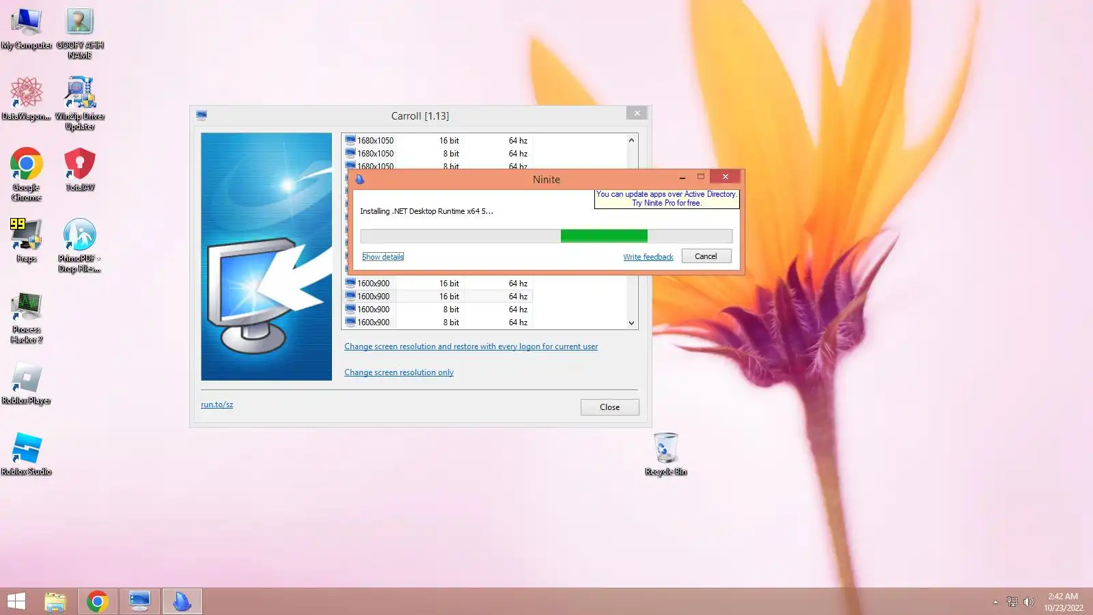
Task: Click the Ninite installation progress bar
Action: click(x=546, y=236)
